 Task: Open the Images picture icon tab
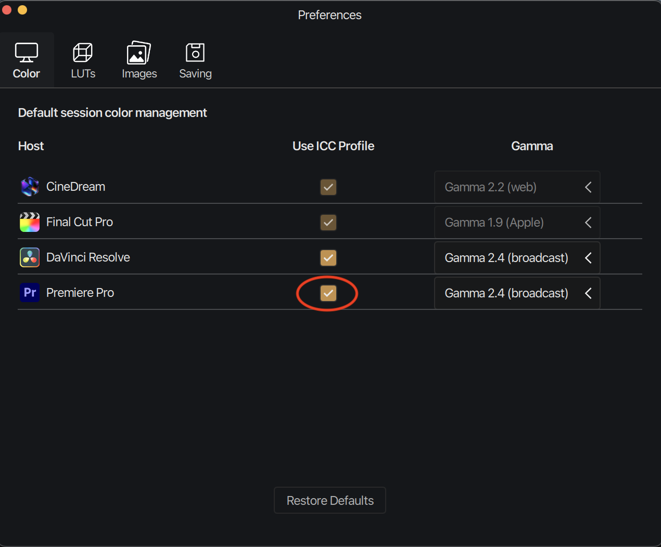[x=139, y=53]
